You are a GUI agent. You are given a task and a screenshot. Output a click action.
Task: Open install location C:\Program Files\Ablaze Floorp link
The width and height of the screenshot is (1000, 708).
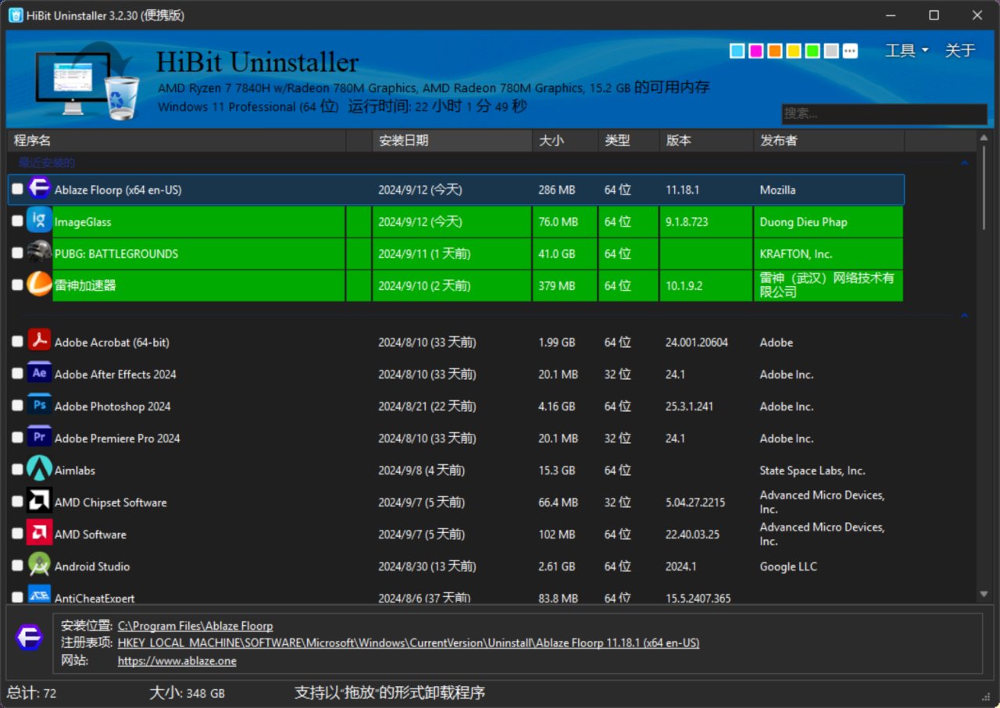(x=195, y=626)
